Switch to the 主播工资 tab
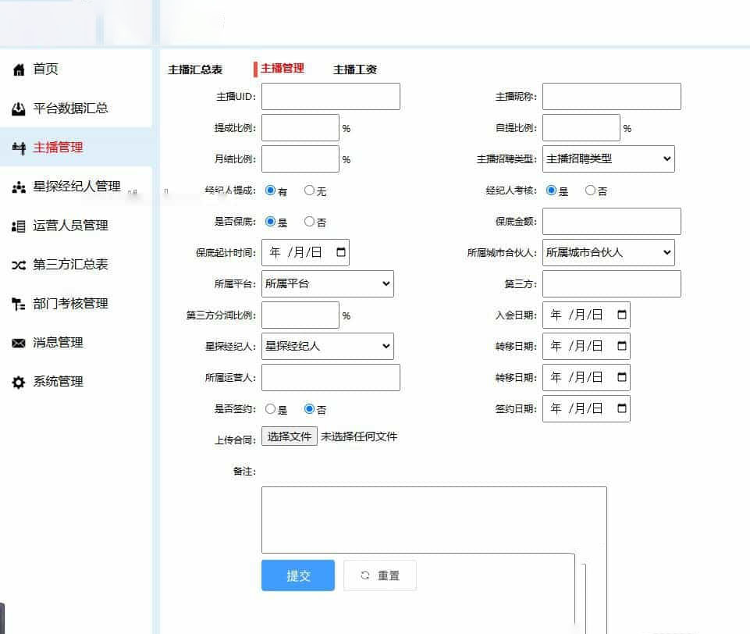750x634 pixels. (x=355, y=69)
